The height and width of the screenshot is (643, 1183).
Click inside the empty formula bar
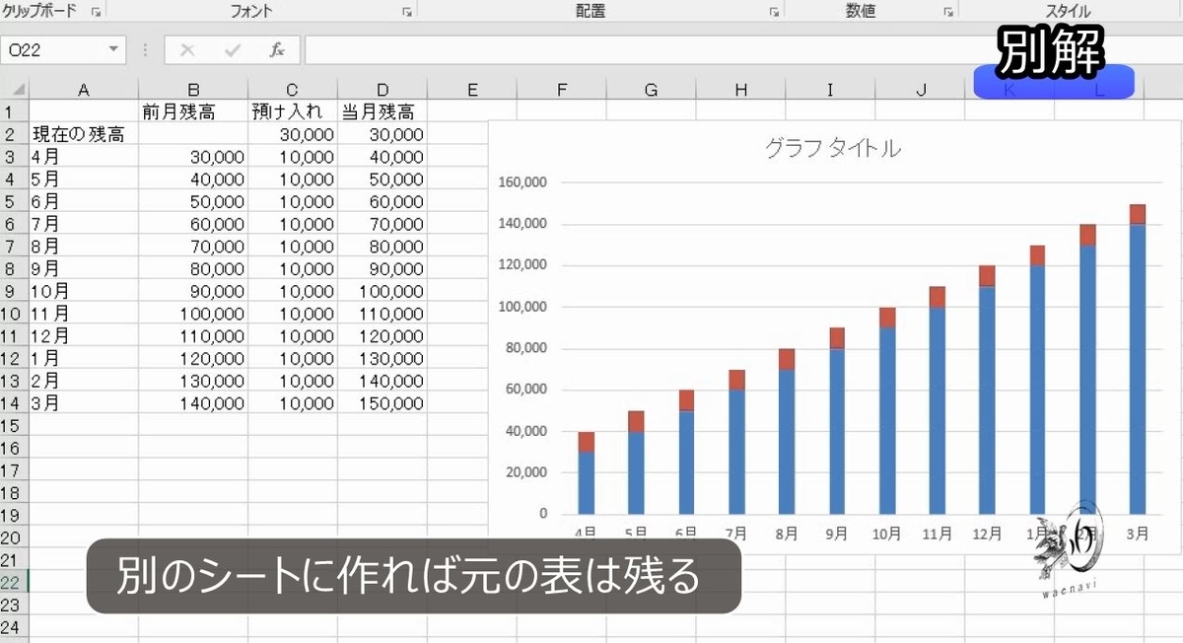pyautogui.click(x=591, y=49)
